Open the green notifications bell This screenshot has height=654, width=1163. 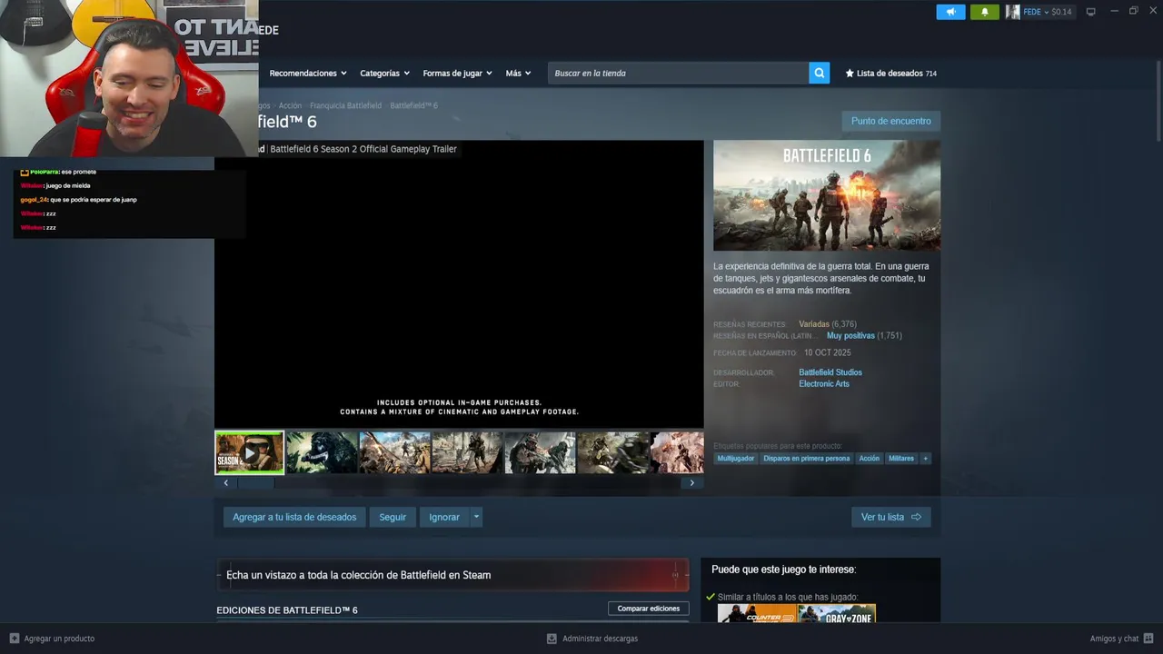(985, 12)
